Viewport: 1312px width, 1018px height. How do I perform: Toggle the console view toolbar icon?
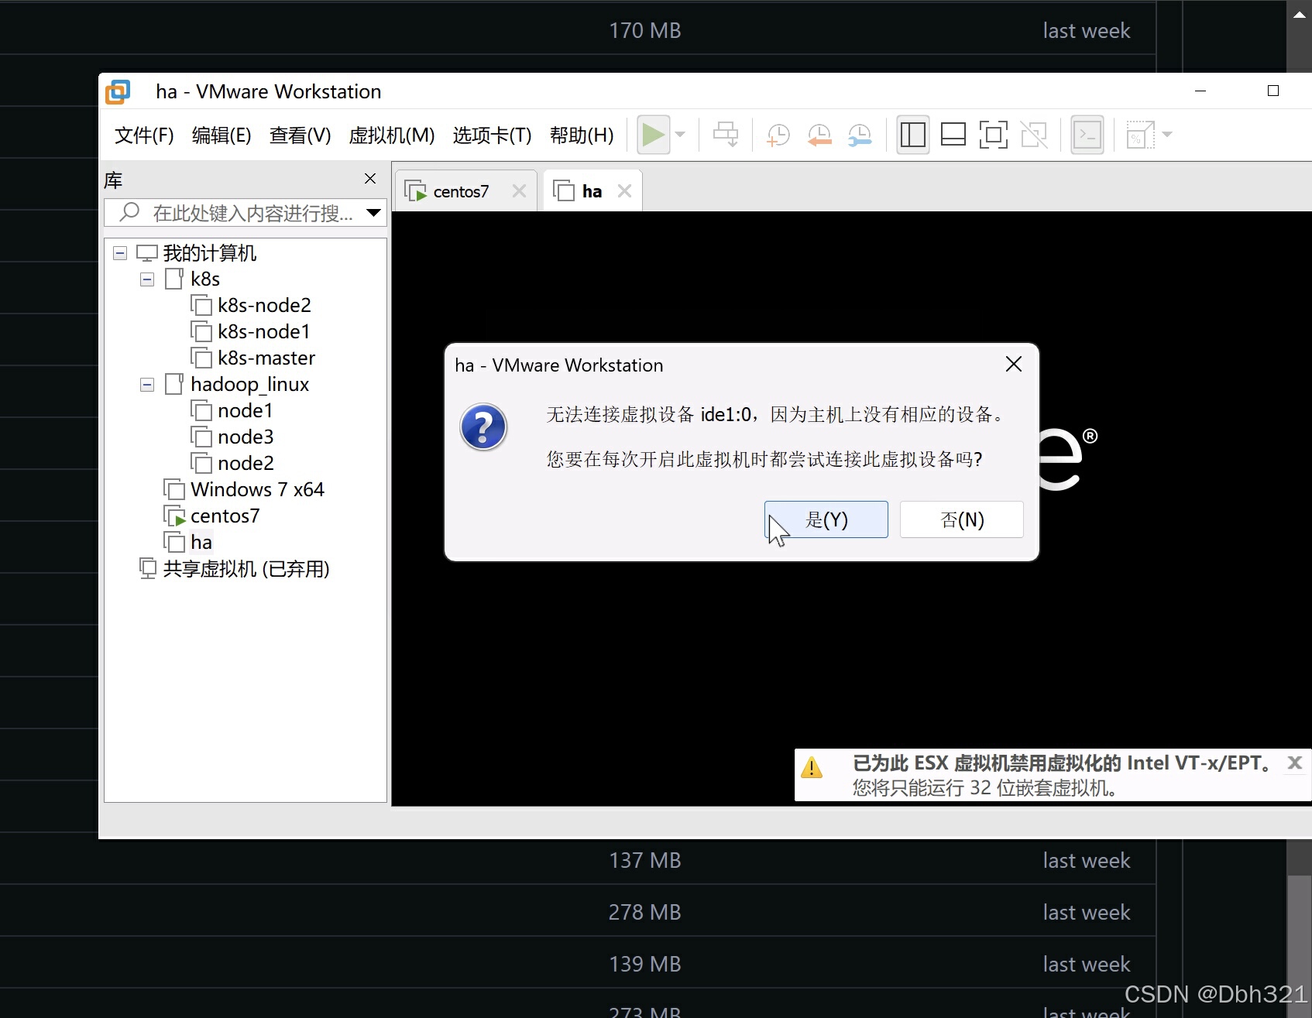click(1087, 135)
